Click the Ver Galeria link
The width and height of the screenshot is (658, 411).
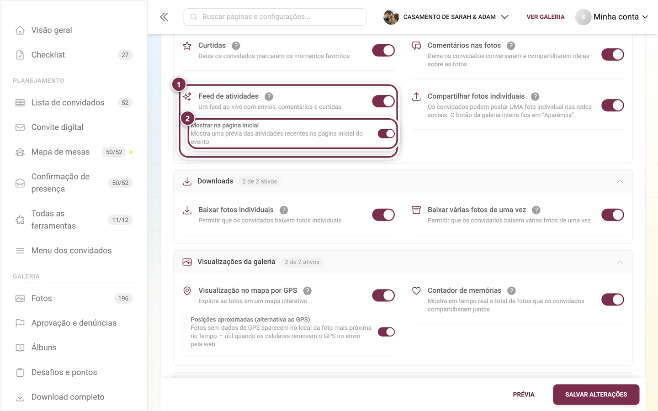(546, 17)
